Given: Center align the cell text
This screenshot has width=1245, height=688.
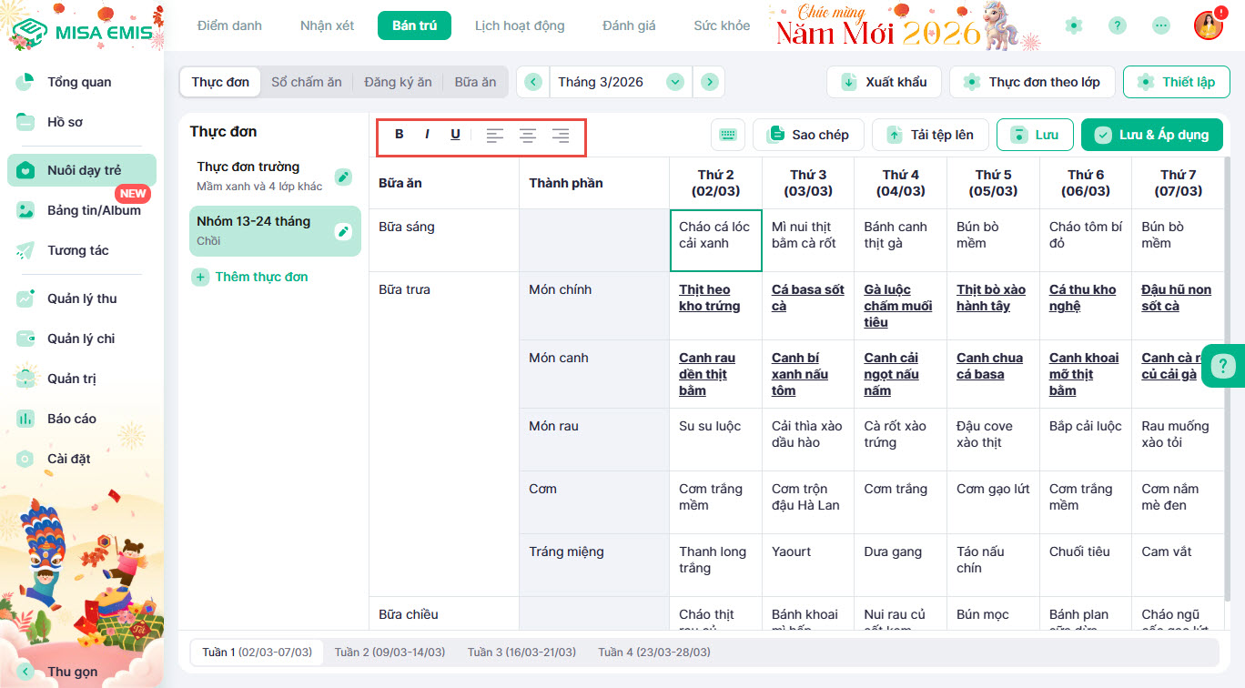Looking at the screenshot, I should point(527,136).
